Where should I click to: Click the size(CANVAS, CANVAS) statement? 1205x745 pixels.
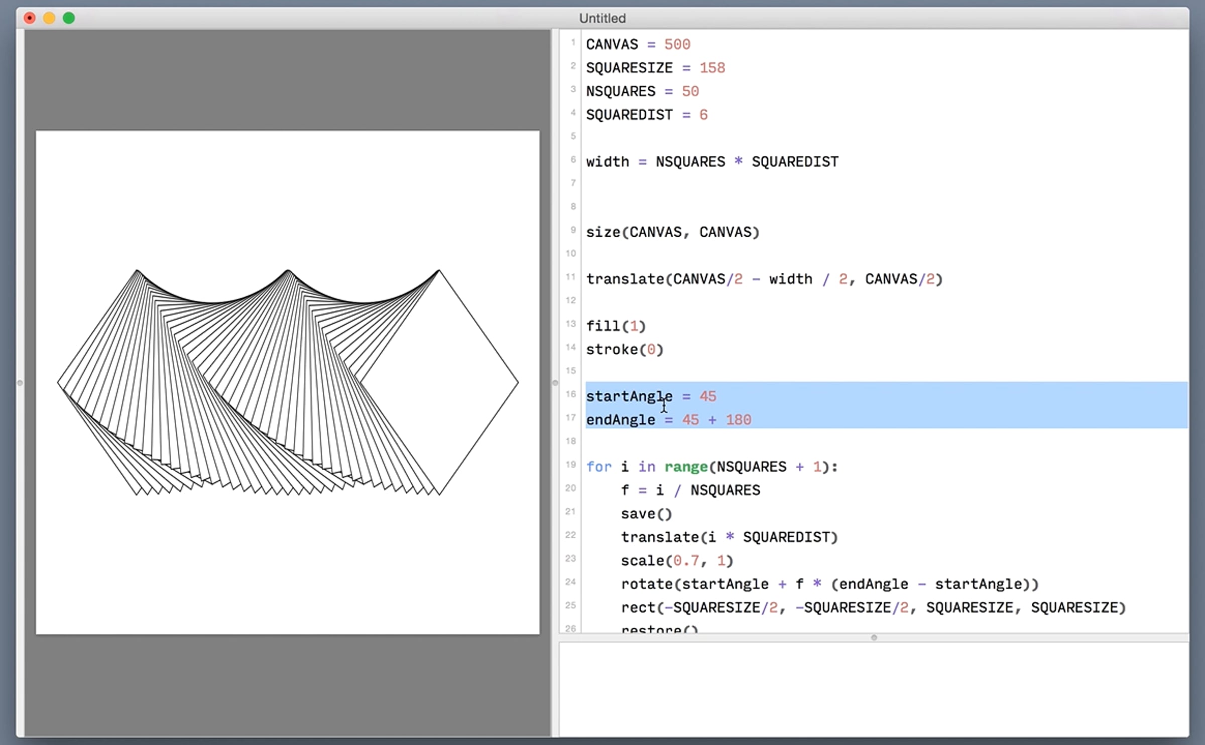pos(672,232)
